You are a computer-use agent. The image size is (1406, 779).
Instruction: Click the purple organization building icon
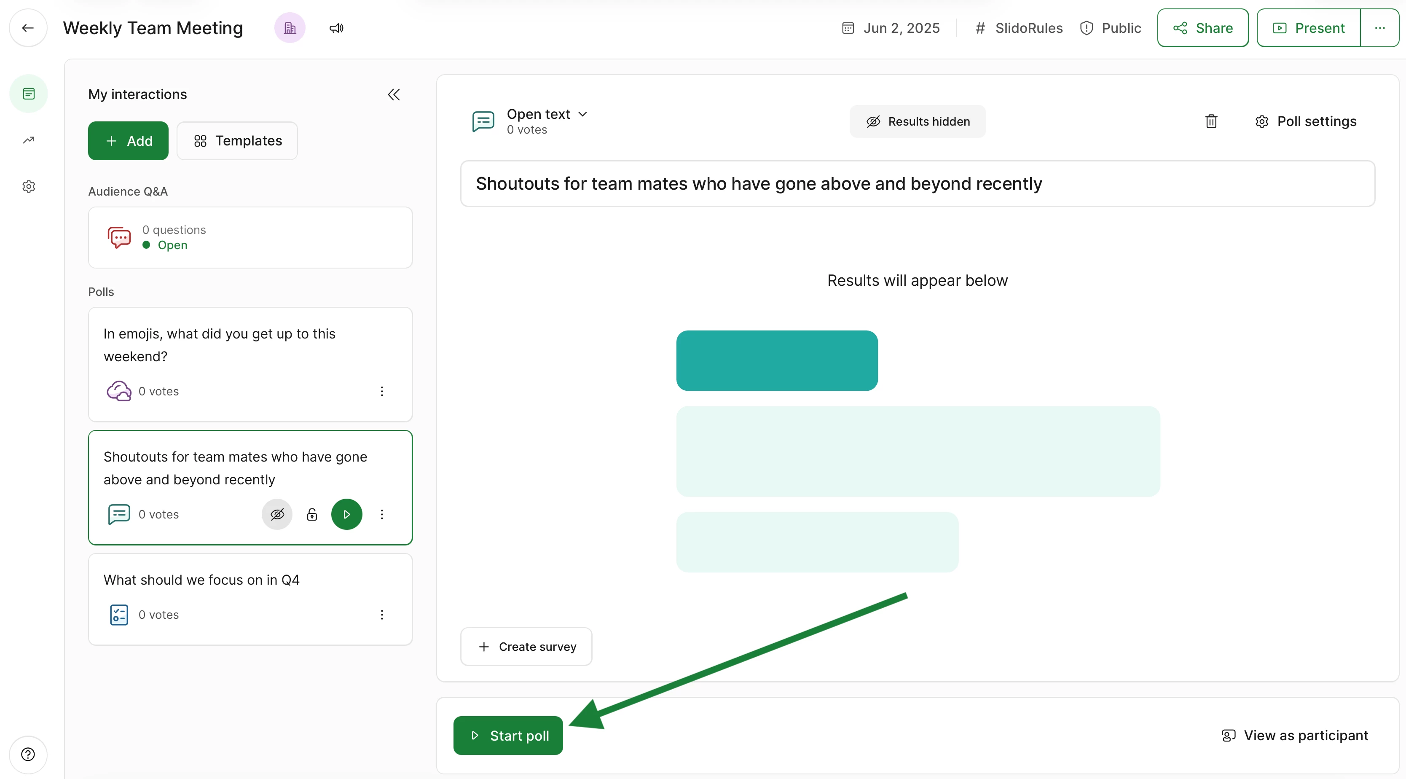click(x=290, y=28)
